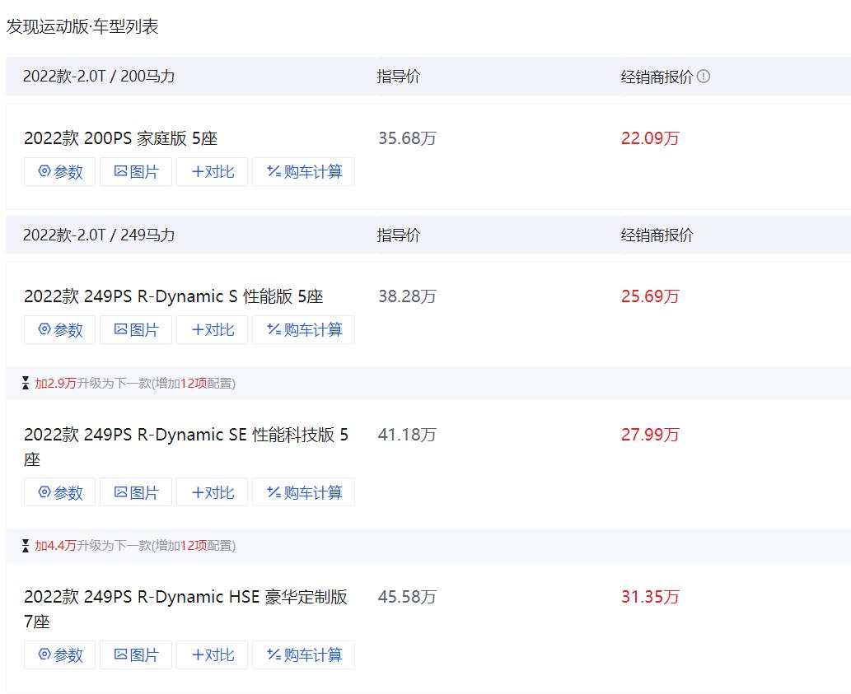This screenshot has width=851, height=694.
Task: Open 图片 for R-Dynamic HSE 豪华定制版
Action: (135, 654)
